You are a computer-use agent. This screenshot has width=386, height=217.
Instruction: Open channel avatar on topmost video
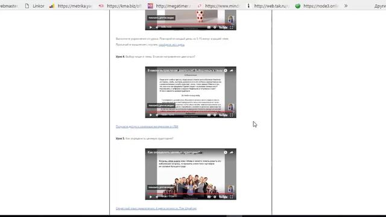[x=230, y=19]
